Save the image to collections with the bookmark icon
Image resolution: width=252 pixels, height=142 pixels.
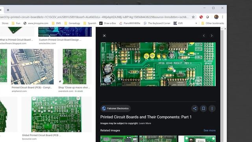(x=204, y=108)
